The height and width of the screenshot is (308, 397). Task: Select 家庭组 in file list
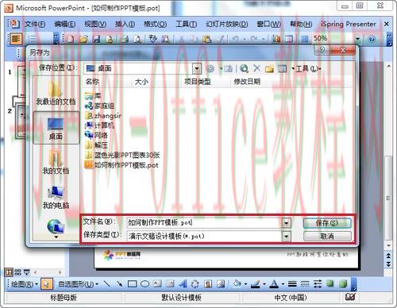point(99,106)
